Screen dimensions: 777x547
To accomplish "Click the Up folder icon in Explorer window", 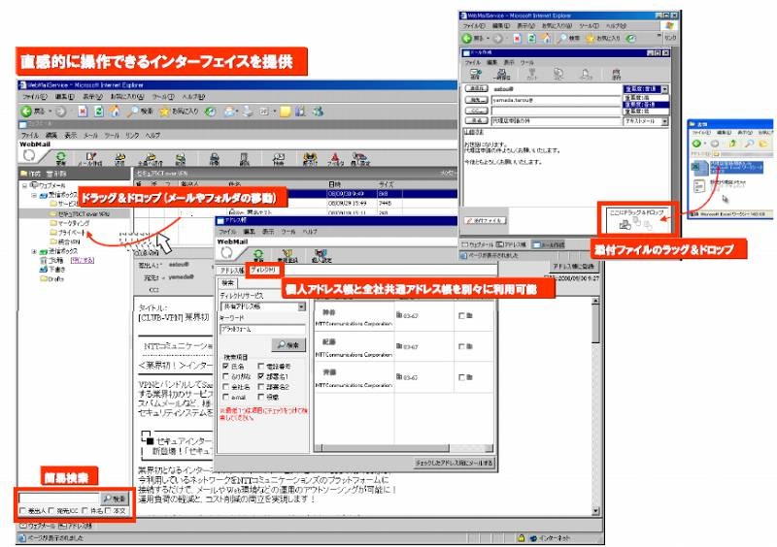I will (732, 144).
